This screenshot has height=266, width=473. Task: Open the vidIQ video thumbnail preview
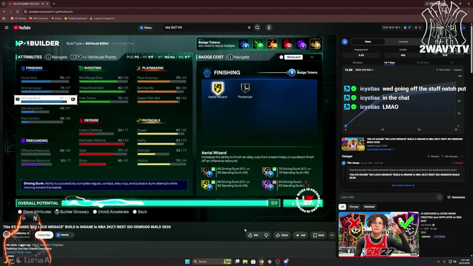point(353,144)
